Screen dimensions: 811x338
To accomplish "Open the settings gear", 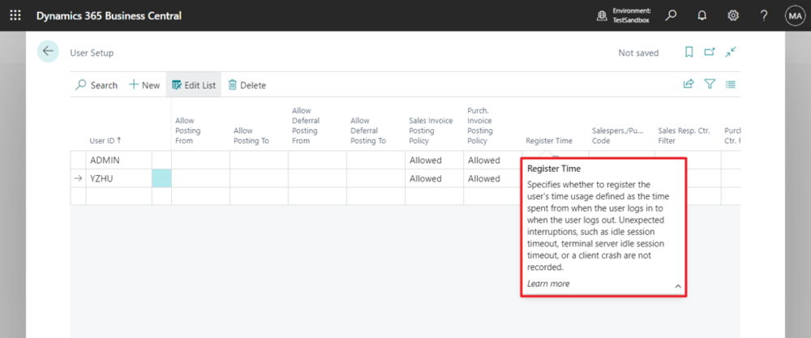I will 733,15.
